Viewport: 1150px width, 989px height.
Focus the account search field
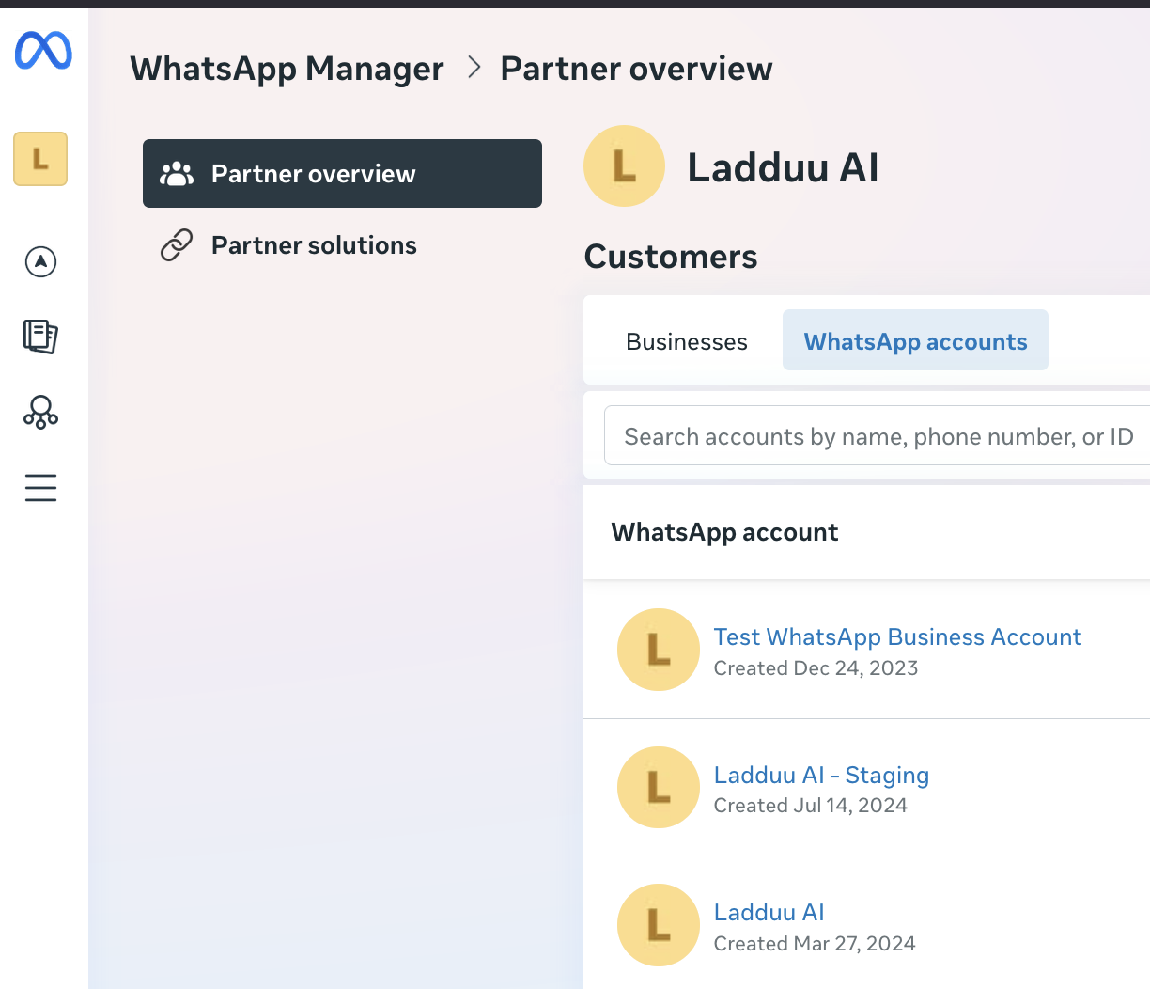coord(878,436)
